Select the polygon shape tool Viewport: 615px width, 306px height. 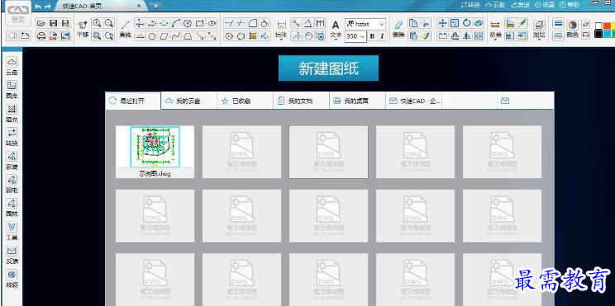(x=152, y=36)
